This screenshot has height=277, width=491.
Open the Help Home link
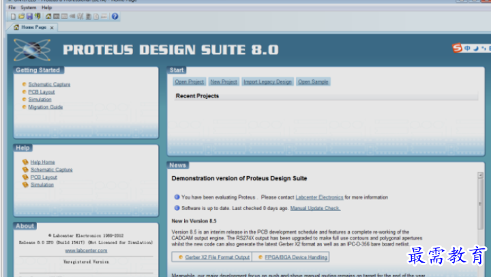tap(42, 162)
